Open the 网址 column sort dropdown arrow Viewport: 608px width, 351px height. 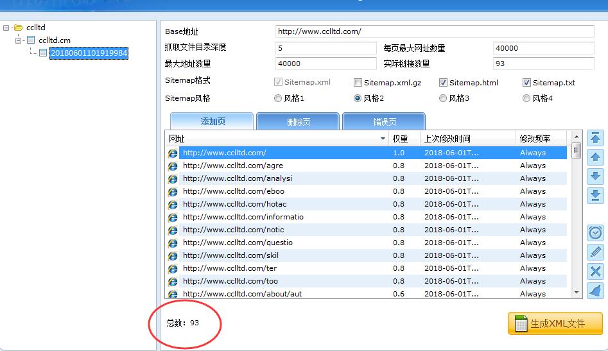383,139
